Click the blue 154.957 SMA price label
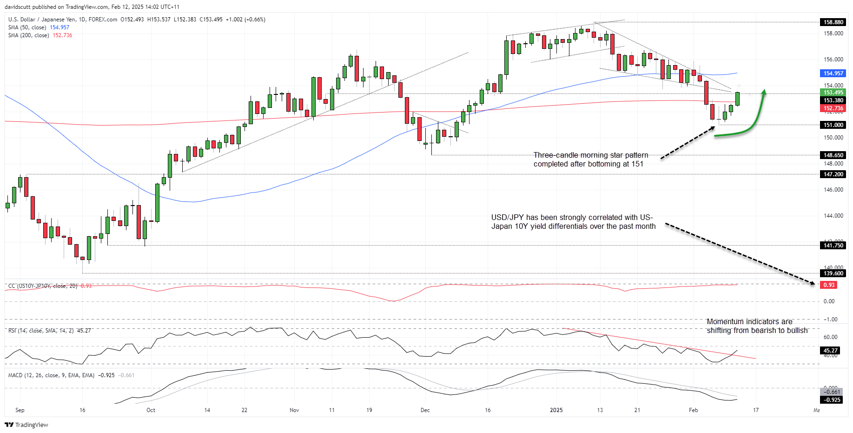The height and width of the screenshot is (433, 853). click(x=833, y=73)
